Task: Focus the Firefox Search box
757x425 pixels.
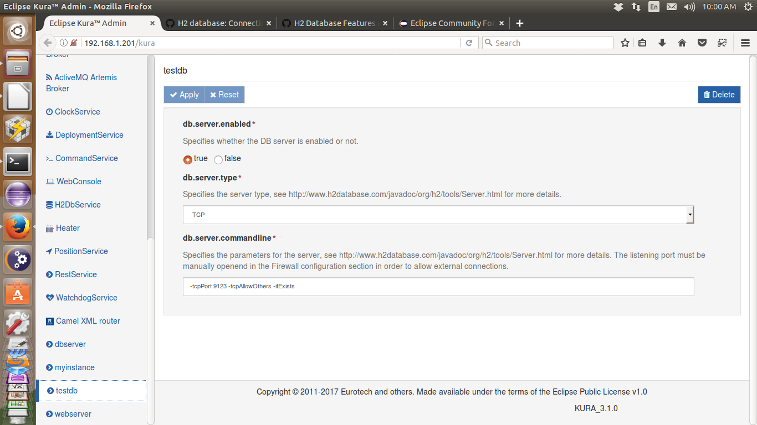Action: [x=548, y=43]
